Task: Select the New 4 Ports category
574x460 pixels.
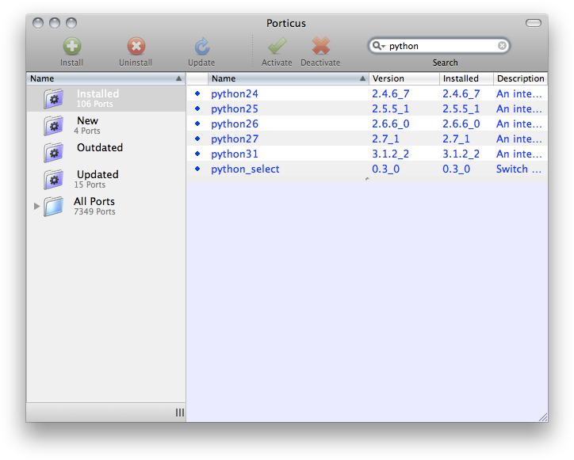Action: coord(106,125)
